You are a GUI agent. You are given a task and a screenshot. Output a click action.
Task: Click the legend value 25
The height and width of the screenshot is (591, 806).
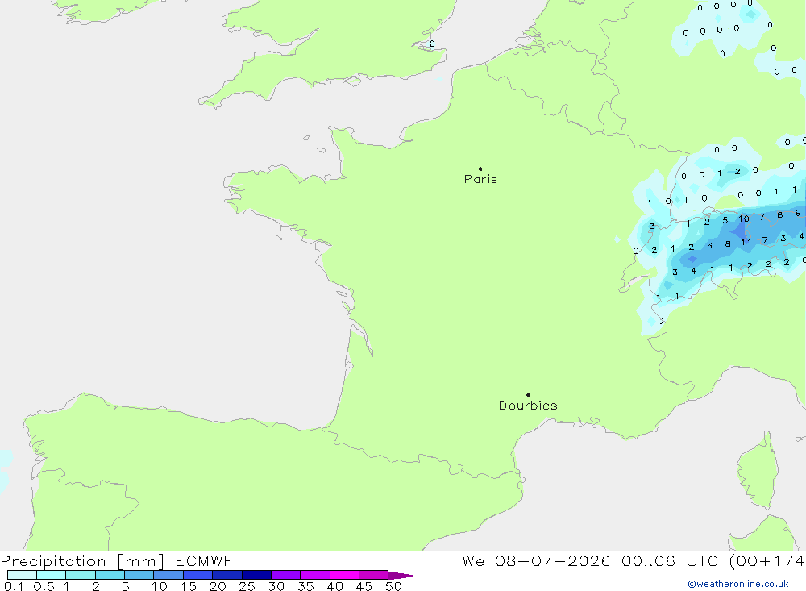point(247,586)
